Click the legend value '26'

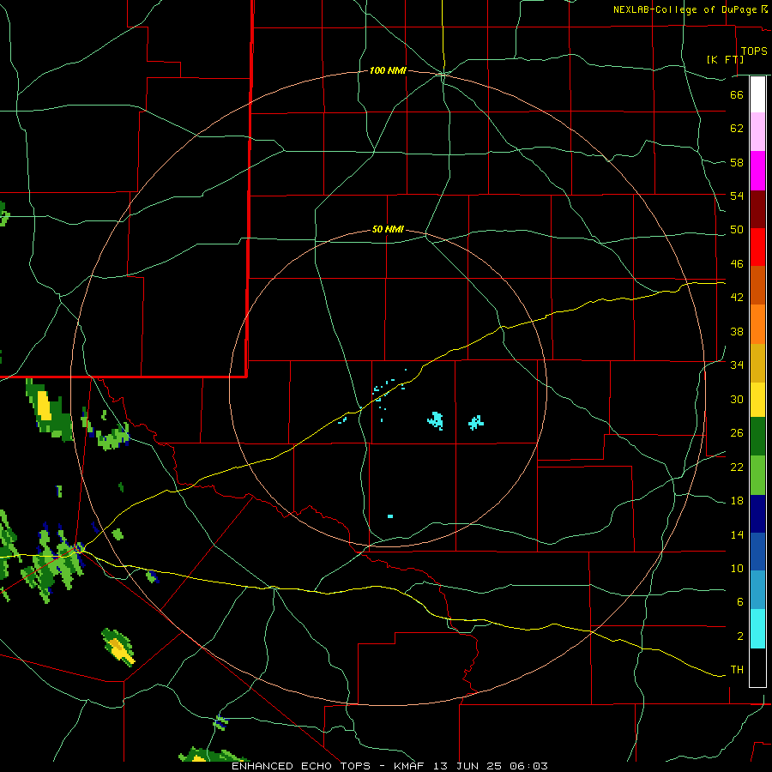[x=737, y=433]
